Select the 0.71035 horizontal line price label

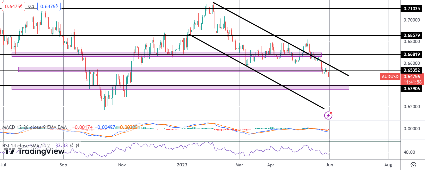point(412,9)
